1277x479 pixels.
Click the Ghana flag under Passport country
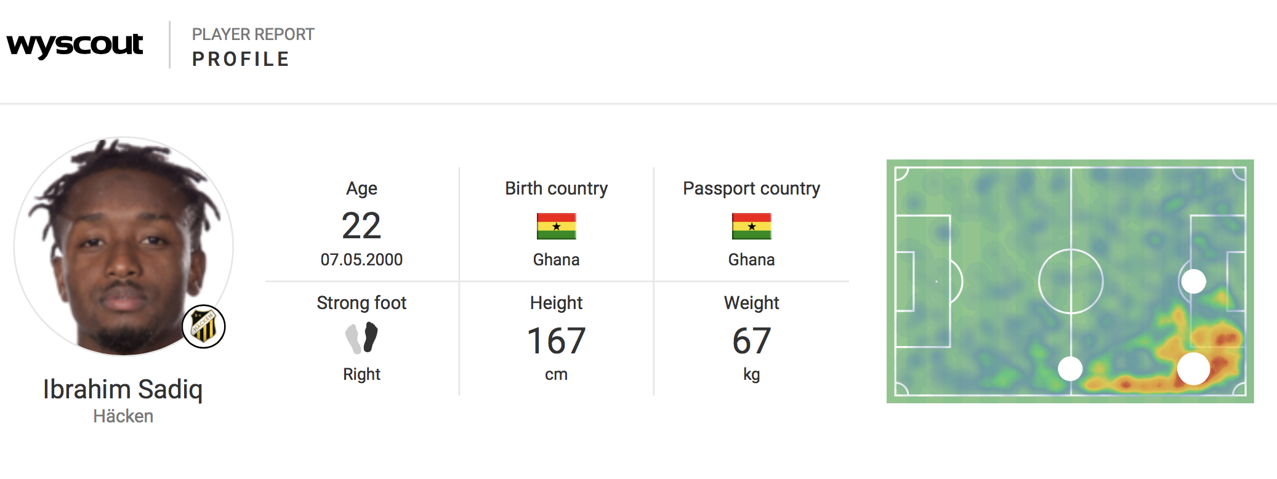(x=751, y=226)
